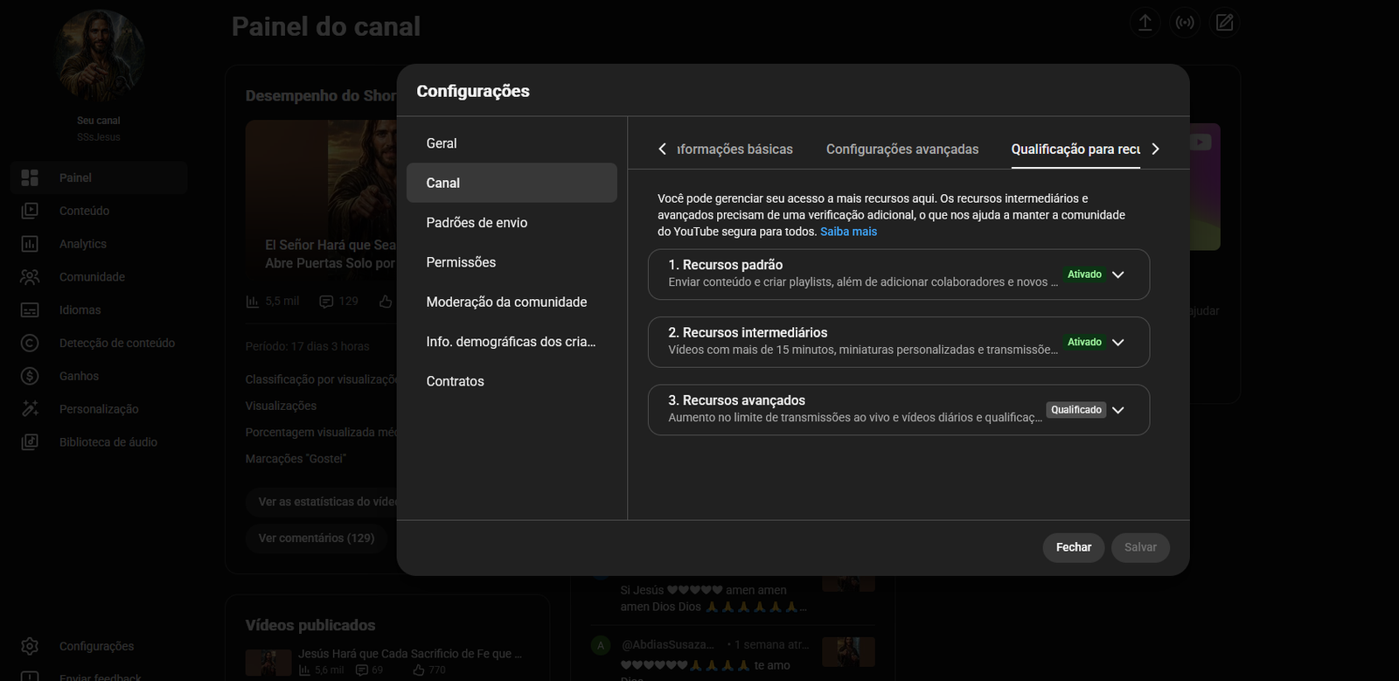
Task: Click the Qualificado badge on Recursos avançados
Action: [x=1076, y=410]
